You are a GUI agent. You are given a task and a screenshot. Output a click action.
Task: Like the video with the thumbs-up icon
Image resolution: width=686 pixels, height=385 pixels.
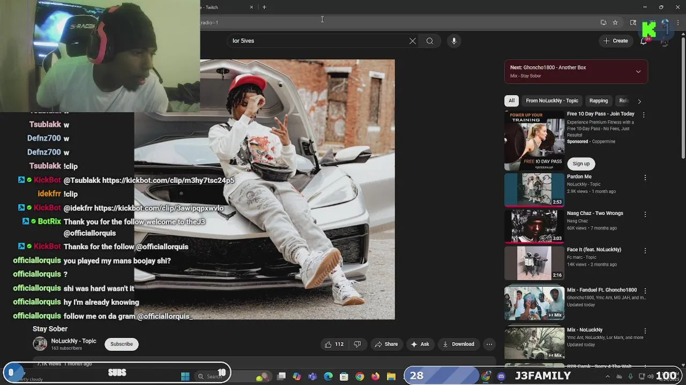334,344
